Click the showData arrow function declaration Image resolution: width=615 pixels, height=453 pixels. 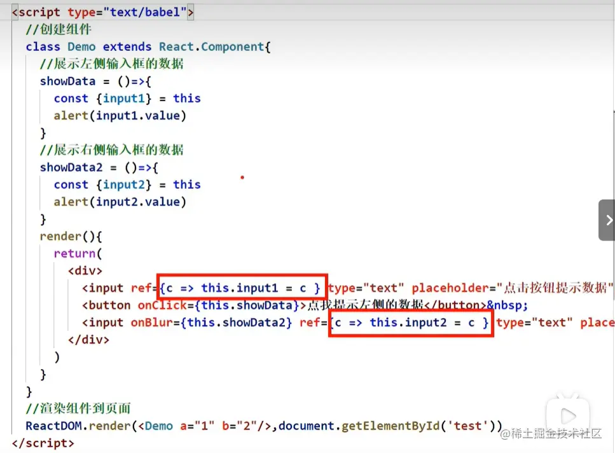coord(95,81)
